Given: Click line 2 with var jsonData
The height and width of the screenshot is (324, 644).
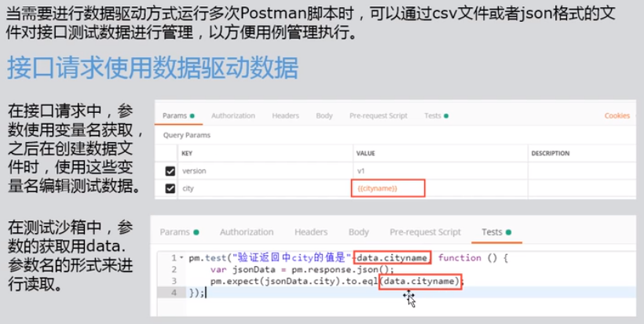Looking at the screenshot, I should point(302,269).
